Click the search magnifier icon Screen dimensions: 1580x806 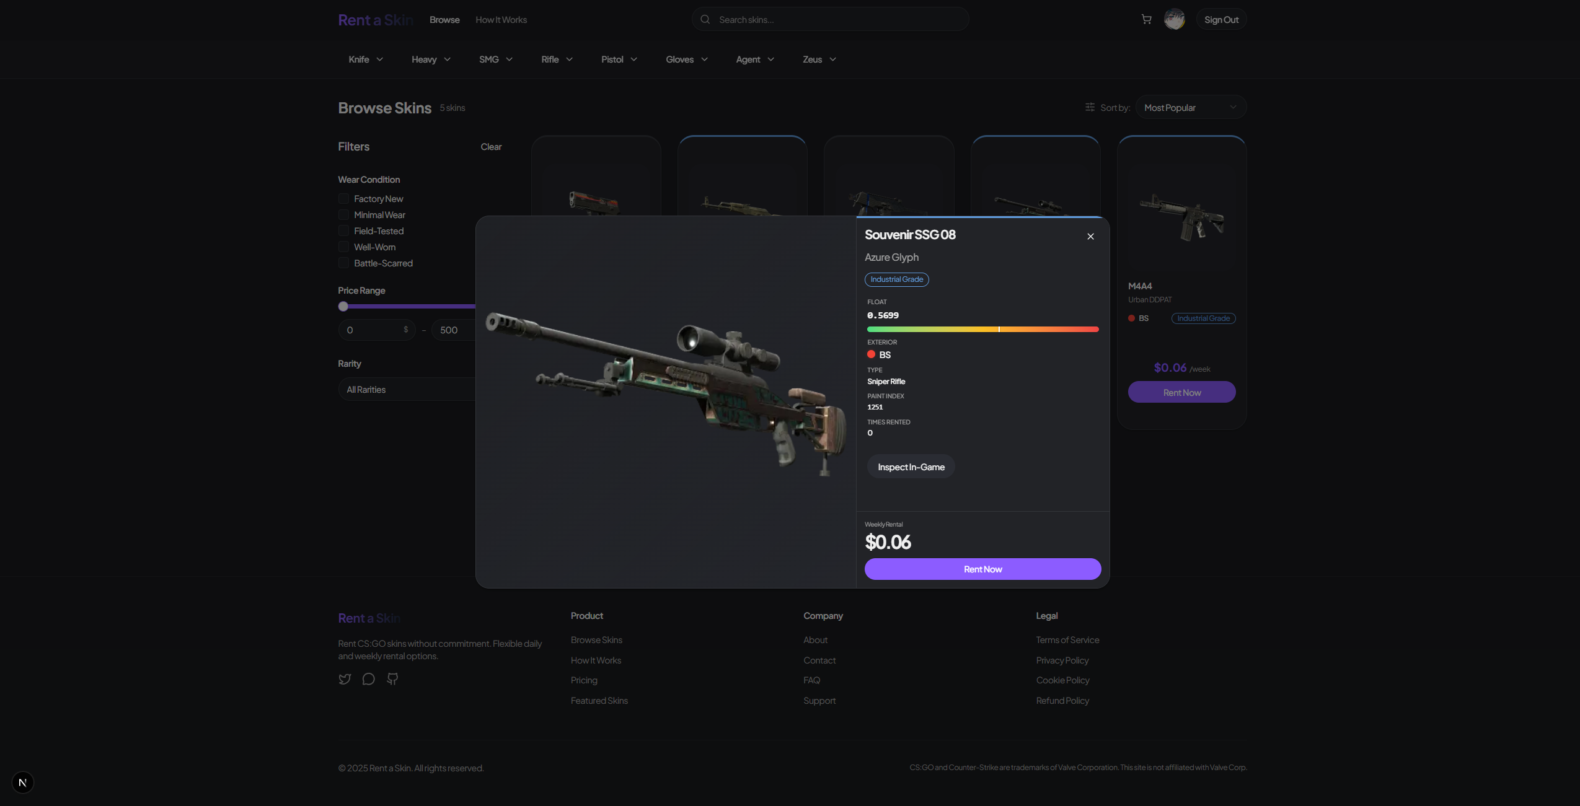[705, 19]
